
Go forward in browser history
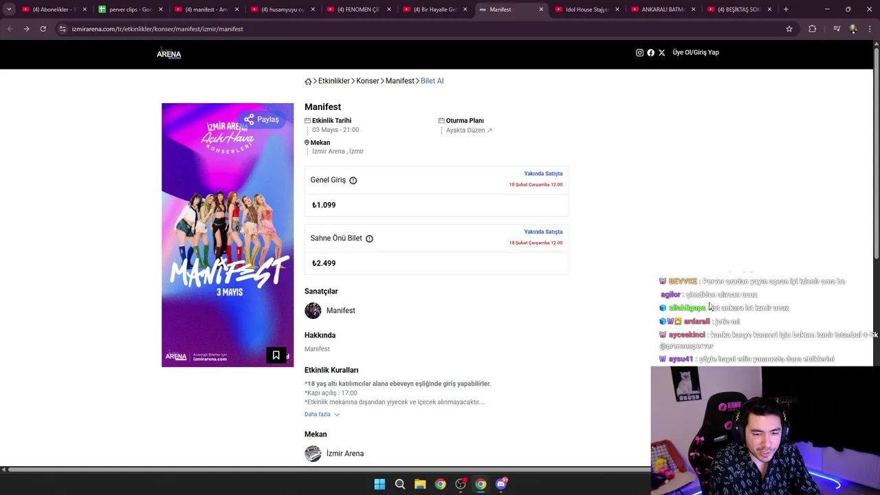[26, 29]
